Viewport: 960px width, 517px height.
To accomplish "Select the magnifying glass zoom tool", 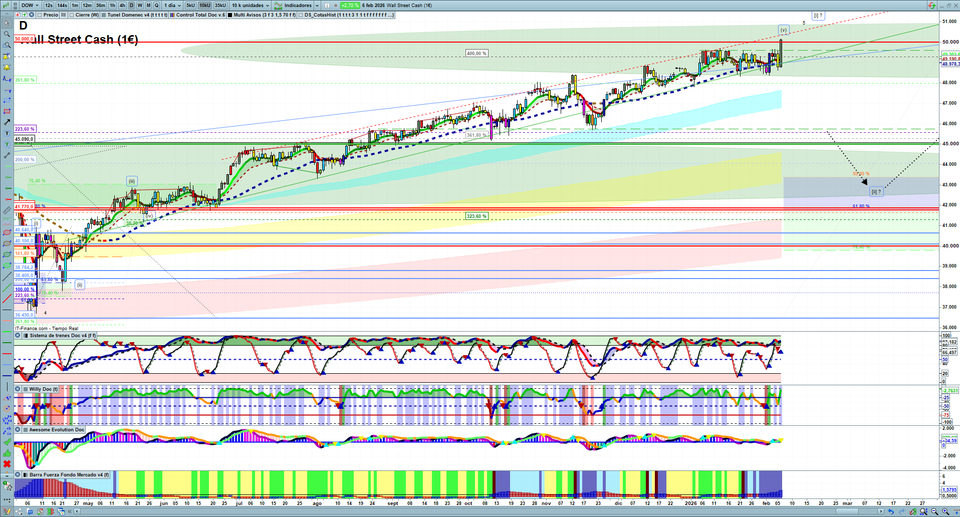I will (x=7, y=34).
